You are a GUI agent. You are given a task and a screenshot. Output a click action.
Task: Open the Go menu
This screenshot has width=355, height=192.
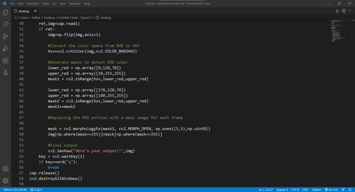[x=54, y=4]
